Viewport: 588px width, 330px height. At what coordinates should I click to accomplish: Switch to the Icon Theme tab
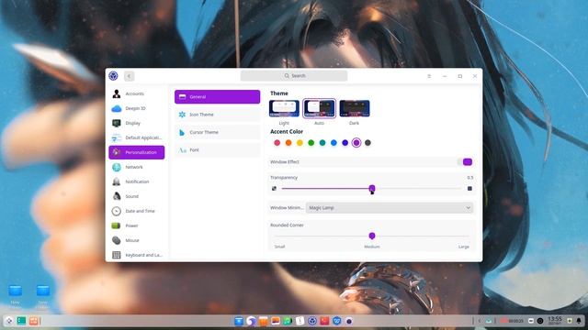[217, 115]
